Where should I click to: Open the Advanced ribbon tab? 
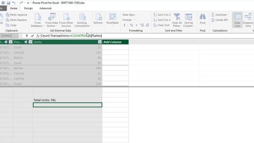tap(45, 8)
